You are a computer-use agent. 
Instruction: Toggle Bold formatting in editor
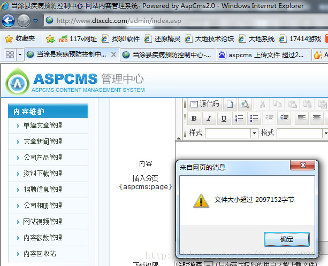(x=194, y=119)
